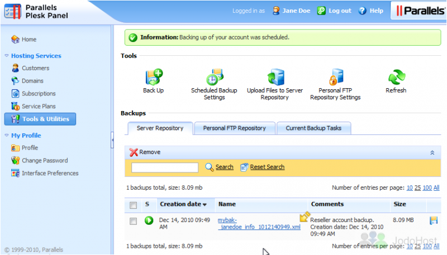Collapse the My Profile section
This screenshot has height=255, width=447.
point(7,135)
